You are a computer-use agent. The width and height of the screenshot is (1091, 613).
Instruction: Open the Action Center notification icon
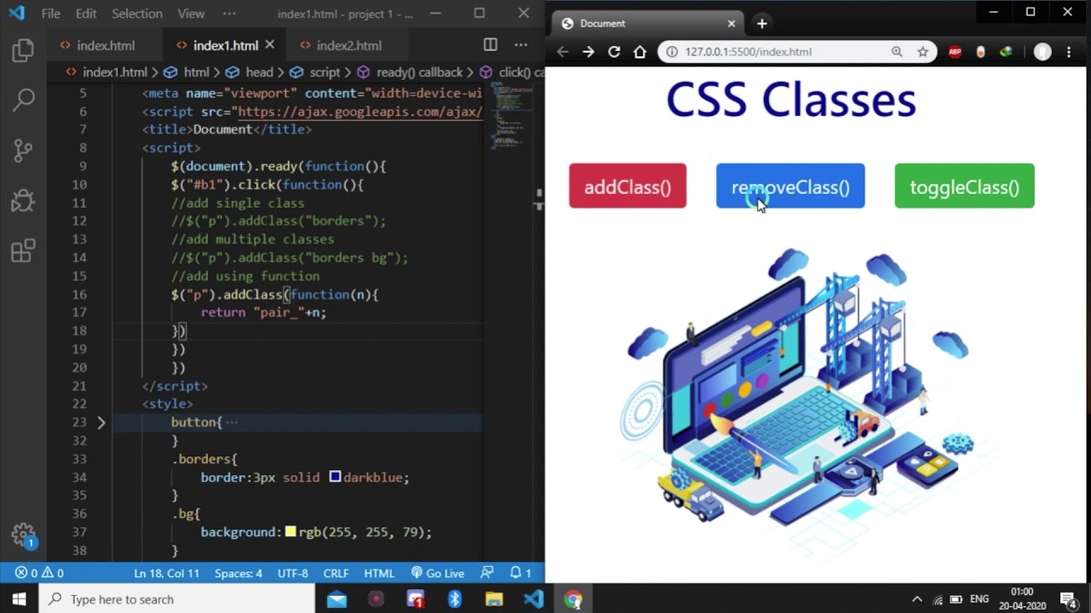(1068, 599)
